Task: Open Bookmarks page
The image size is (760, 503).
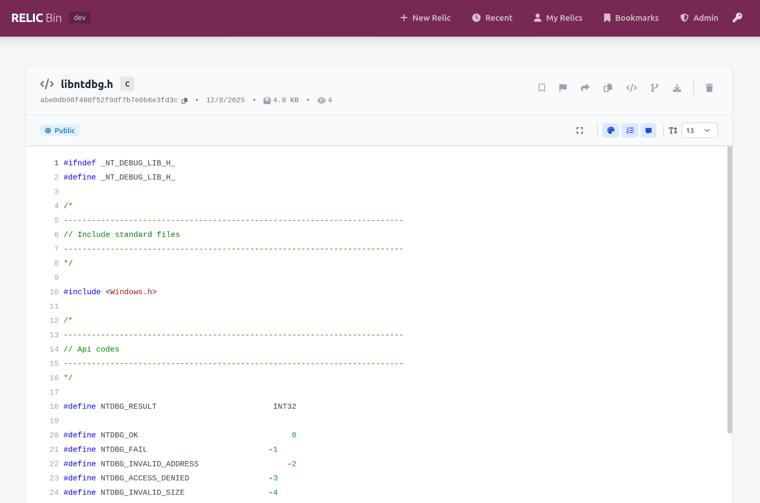Action: coord(631,18)
